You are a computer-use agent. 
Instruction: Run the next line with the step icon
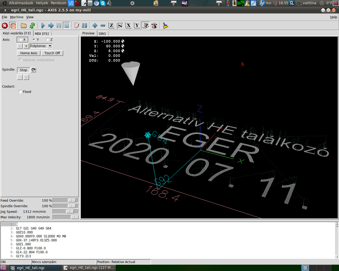[x=51, y=26]
